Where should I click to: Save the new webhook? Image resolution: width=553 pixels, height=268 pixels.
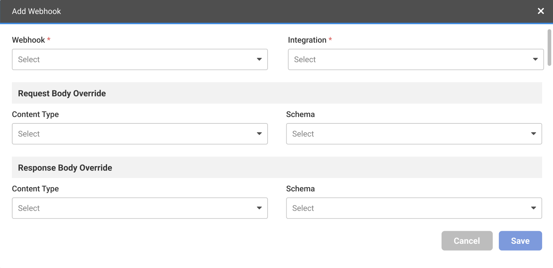[x=520, y=241]
